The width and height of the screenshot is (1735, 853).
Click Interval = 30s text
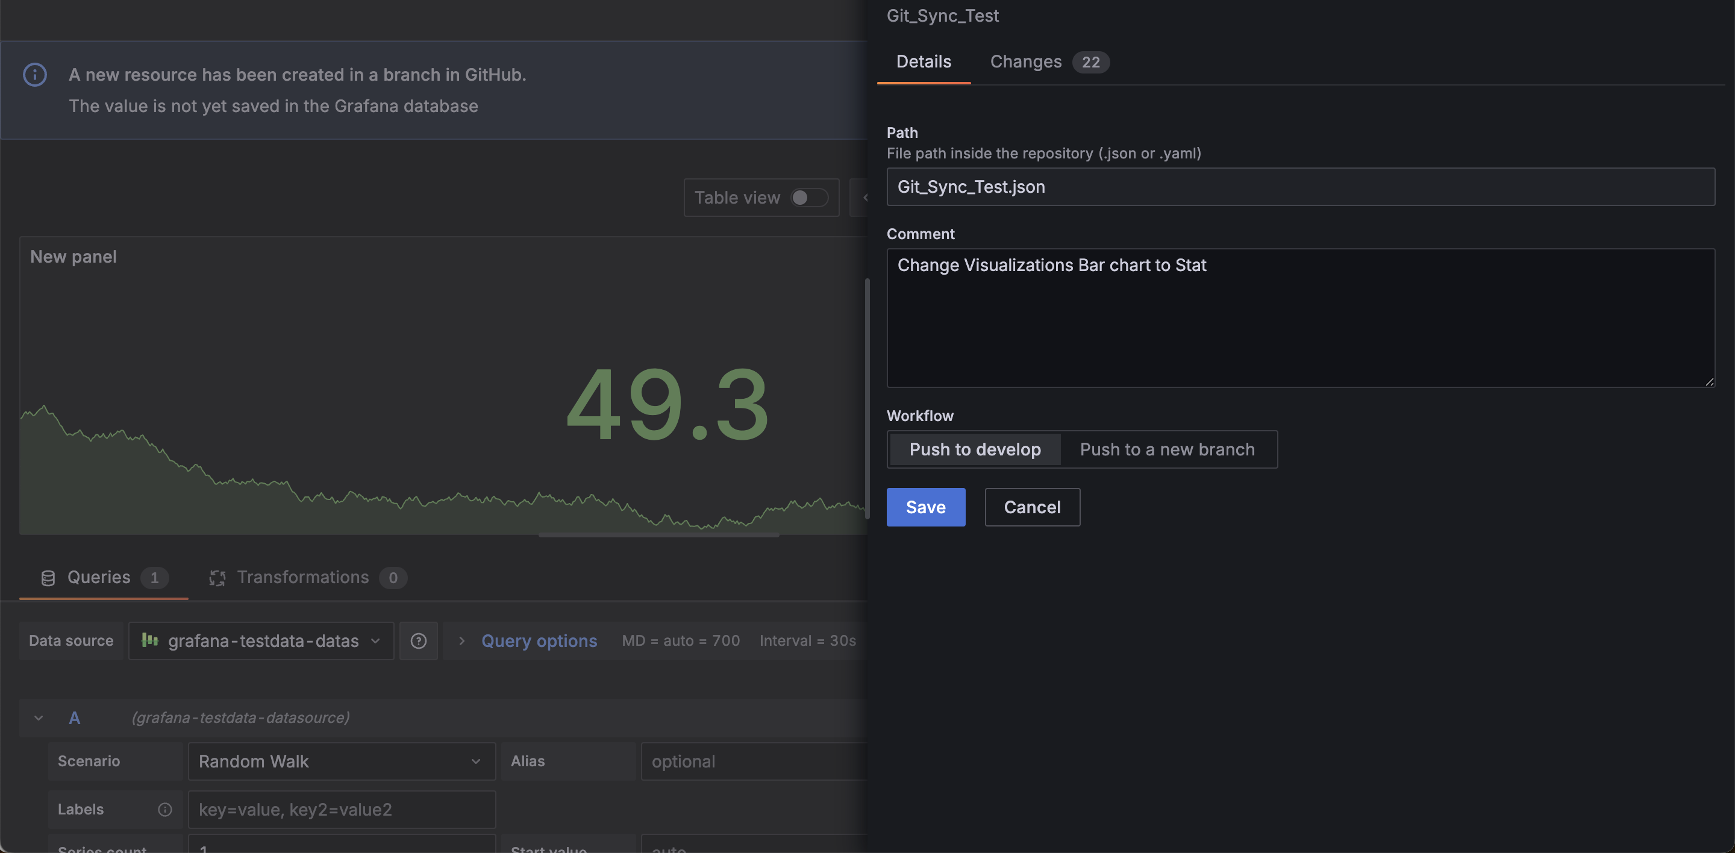click(807, 641)
